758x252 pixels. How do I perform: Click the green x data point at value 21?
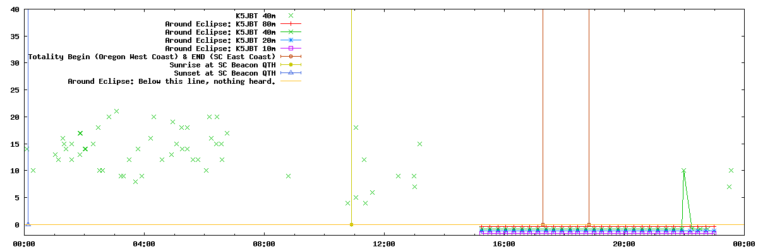point(116,111)
